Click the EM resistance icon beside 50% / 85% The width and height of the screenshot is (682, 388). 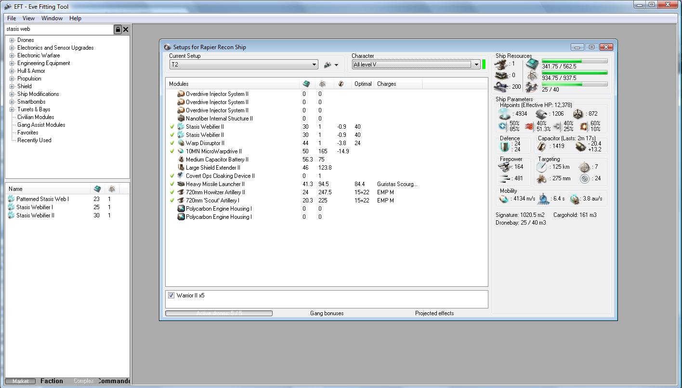(x=503, y=126)
